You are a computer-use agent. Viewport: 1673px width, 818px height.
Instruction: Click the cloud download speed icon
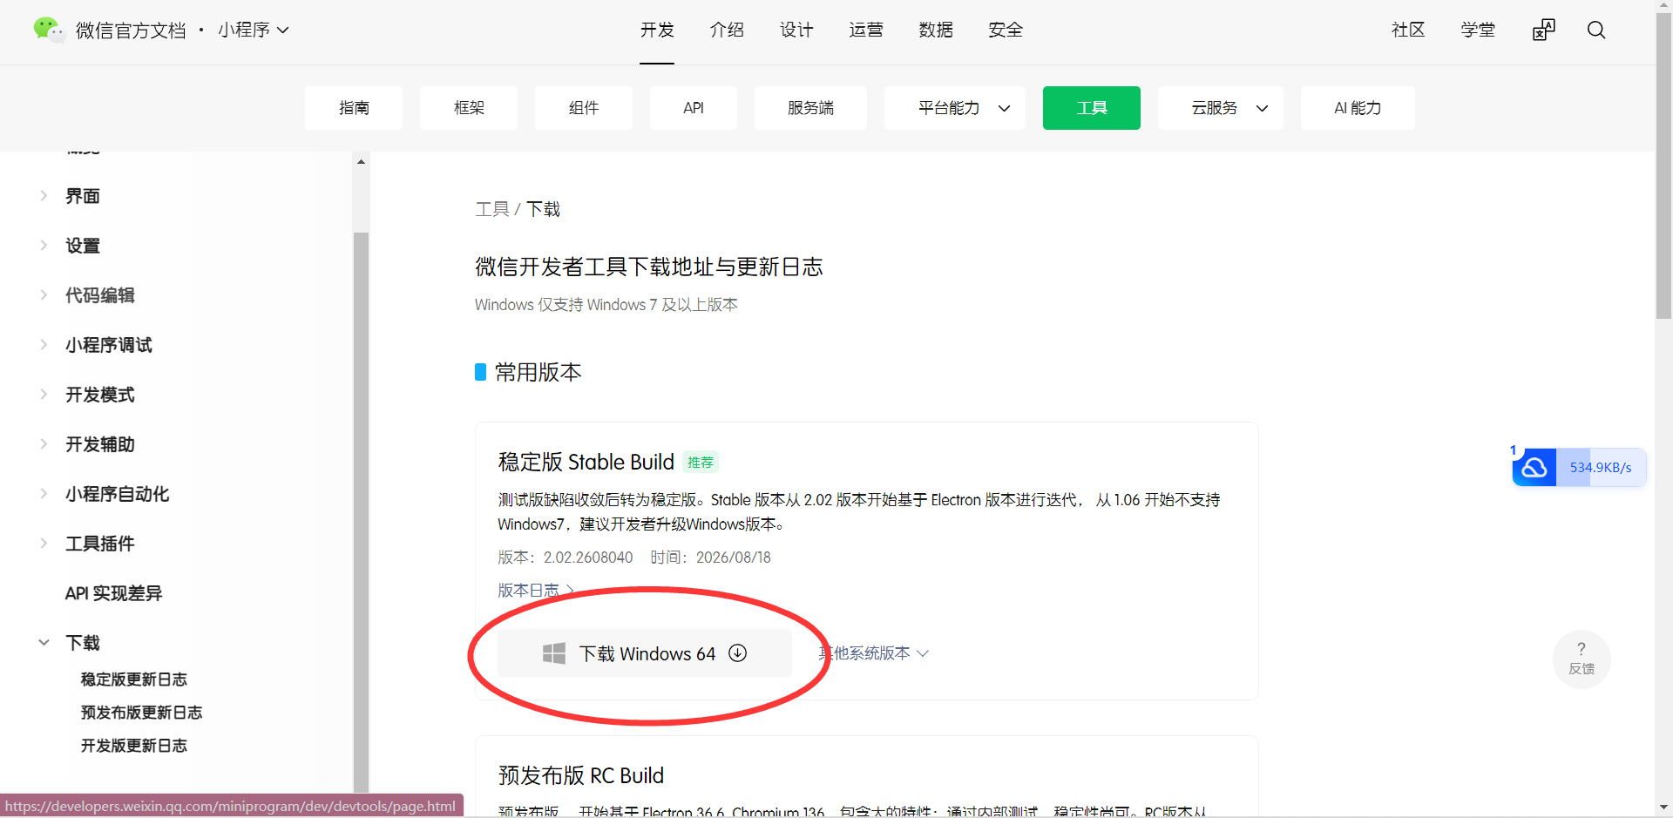coord(1534,468)
